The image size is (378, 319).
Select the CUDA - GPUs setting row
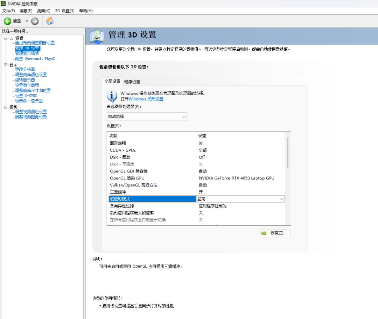tap(197, 150)
